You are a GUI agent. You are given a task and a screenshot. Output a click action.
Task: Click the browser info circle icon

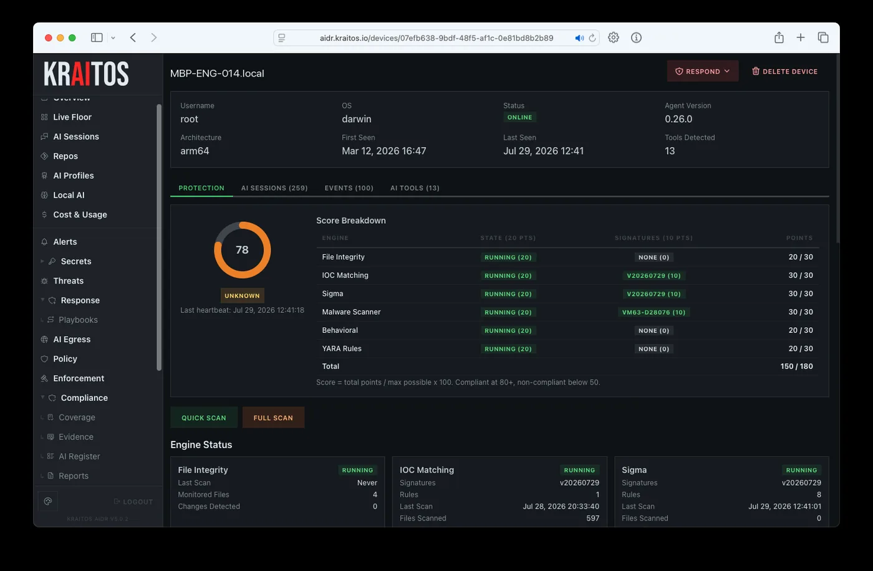[636, 37]
